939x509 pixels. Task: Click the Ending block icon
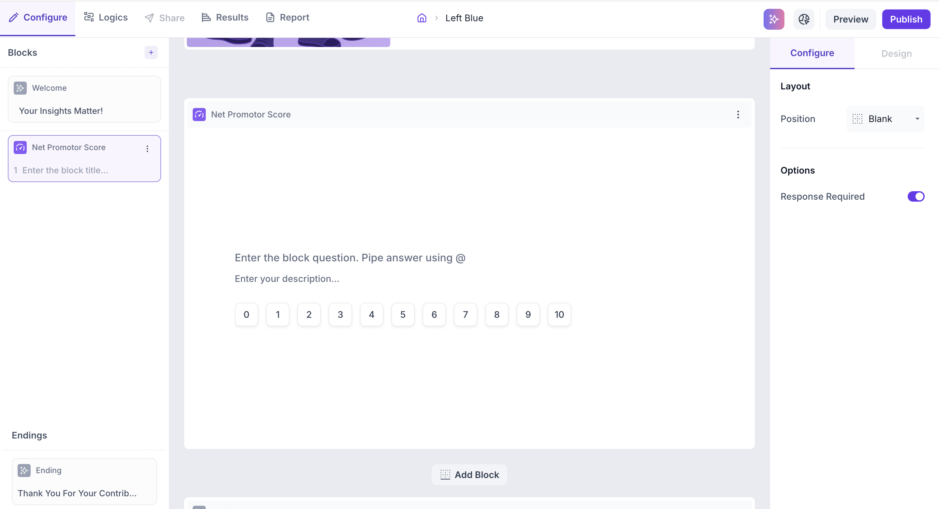click(24, 470)
